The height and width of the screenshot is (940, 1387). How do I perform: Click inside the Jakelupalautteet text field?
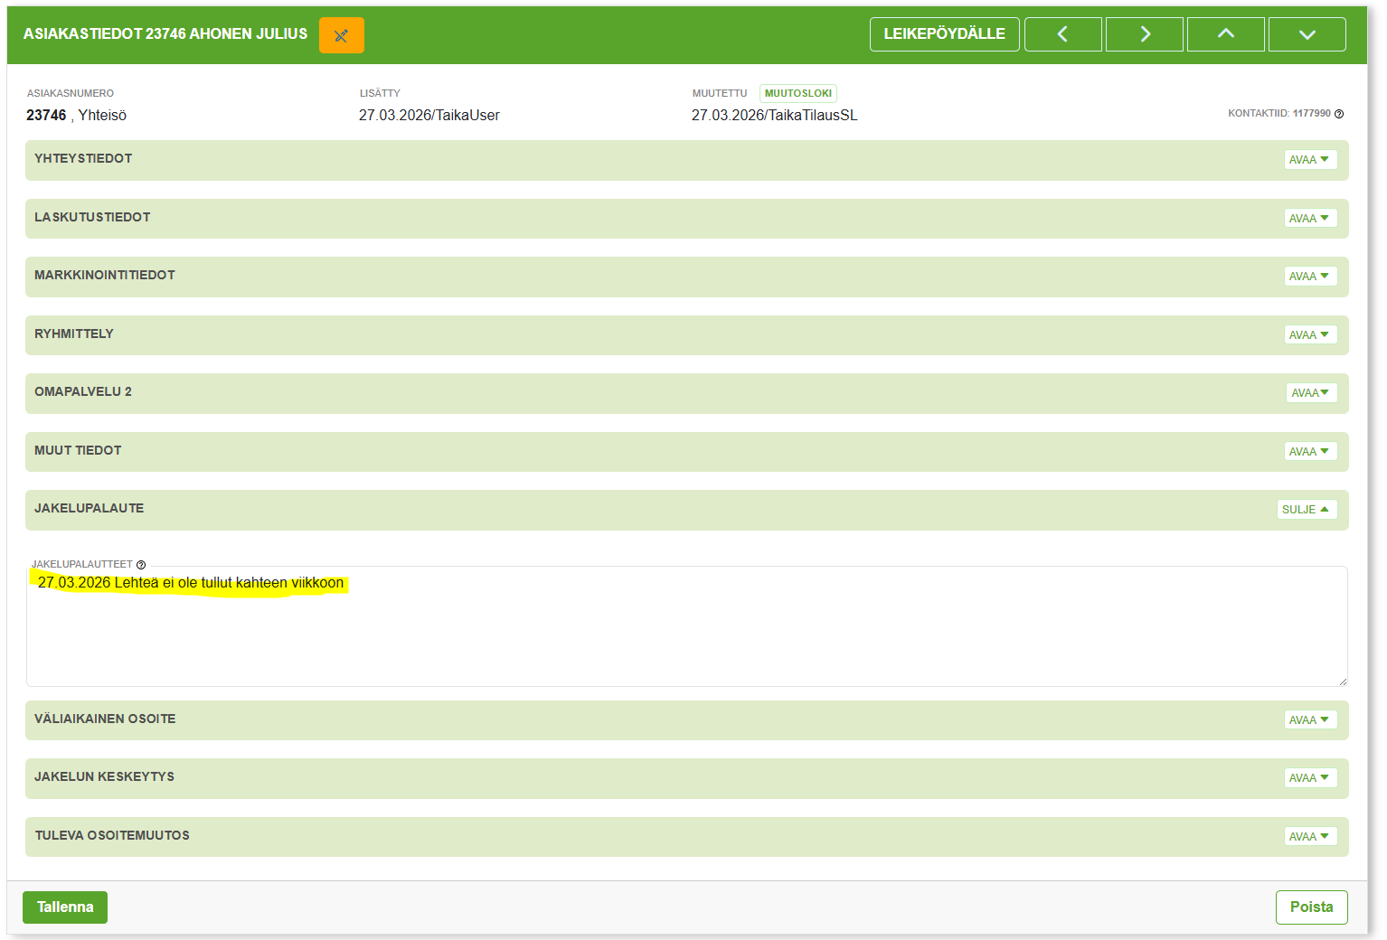tap(687, 633)
